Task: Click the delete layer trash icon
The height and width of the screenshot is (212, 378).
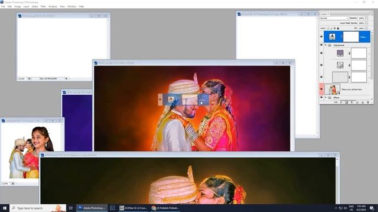Action: [x=367, y=102]
